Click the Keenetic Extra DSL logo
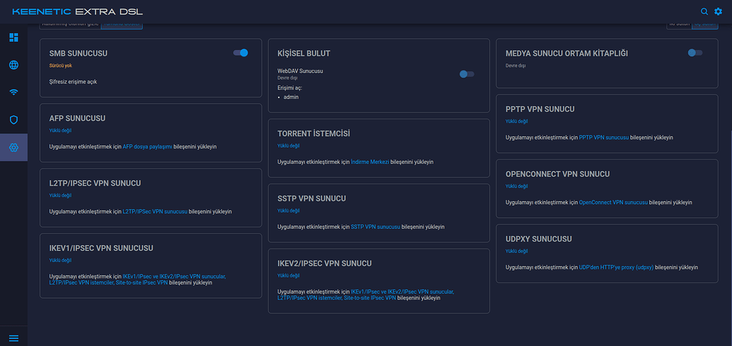 tap(78, 11)
